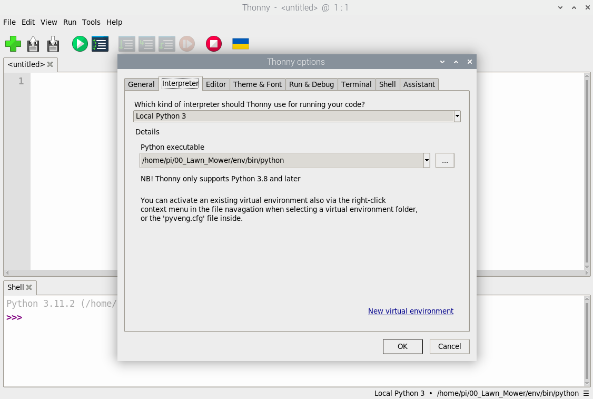
Task: Open the Tools menu
Action: point(91,22)
